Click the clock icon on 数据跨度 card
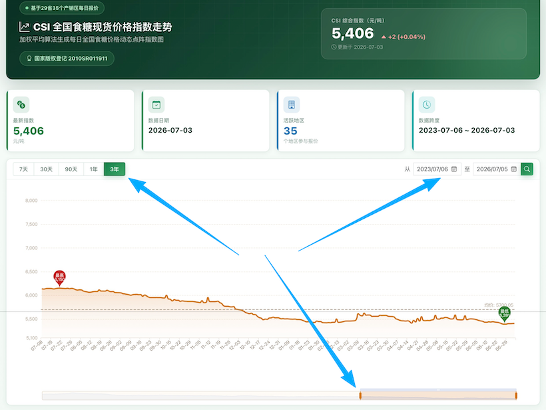Viewport: 546px width, 410px height. click(x=427, y=105)
